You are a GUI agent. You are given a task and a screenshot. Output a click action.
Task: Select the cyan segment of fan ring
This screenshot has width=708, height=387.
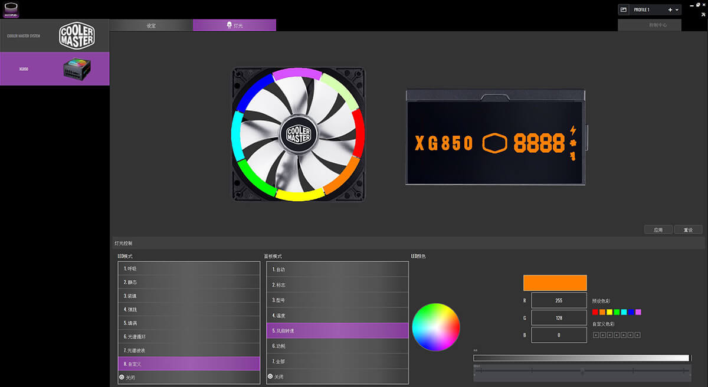(x=237, y=136)
